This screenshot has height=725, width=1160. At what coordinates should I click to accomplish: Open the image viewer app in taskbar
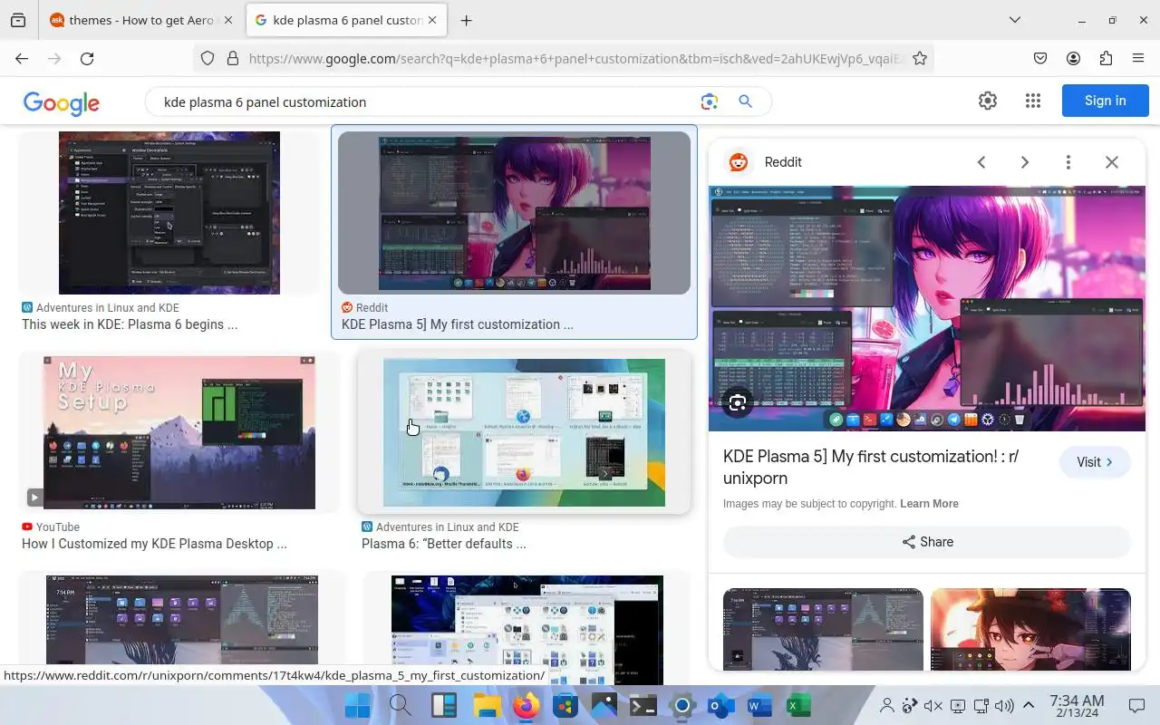[604, 705]
